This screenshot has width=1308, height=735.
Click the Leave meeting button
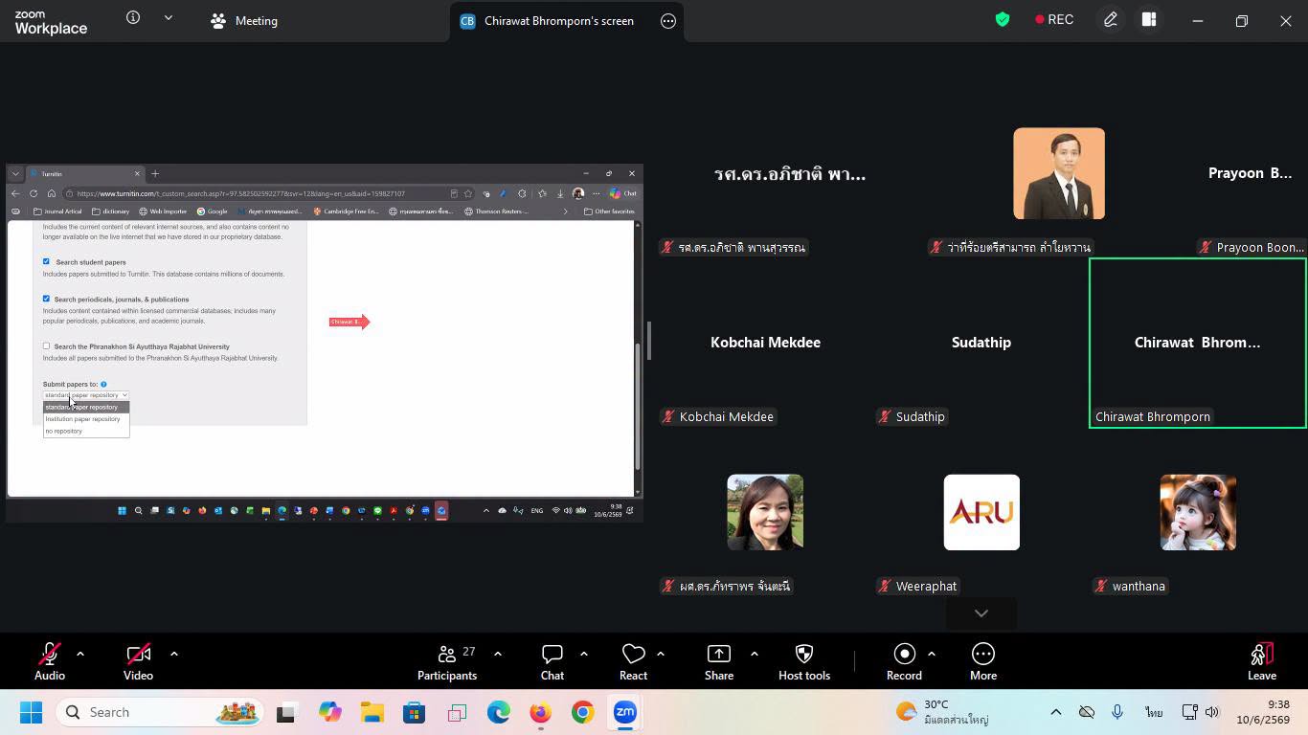coord(1262,661)
